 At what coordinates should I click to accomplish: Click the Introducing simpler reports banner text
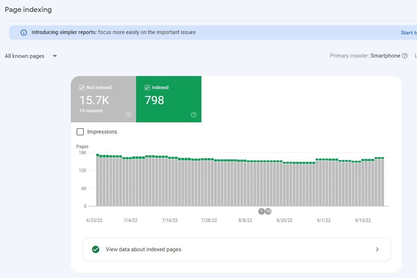coord(113,33)
